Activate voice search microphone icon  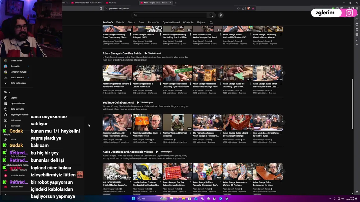(x=221, y=15)
